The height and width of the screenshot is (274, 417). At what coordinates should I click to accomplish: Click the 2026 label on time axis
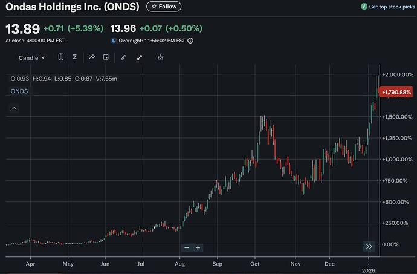(x=368, y=270)
